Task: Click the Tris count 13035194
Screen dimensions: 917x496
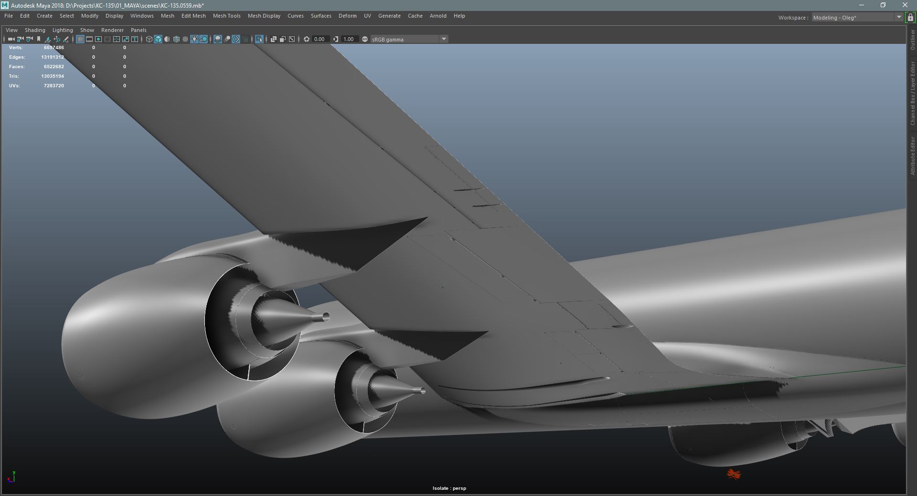Action: tap(52, 76)
